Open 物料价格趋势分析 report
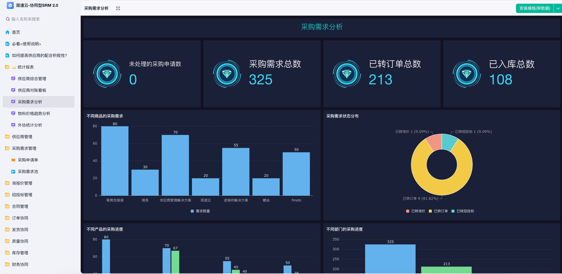 point(38,113)
